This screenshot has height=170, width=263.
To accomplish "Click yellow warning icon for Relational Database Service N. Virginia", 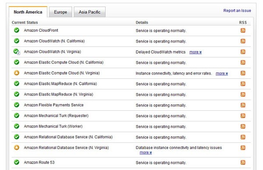I will (x=17, y=148).
